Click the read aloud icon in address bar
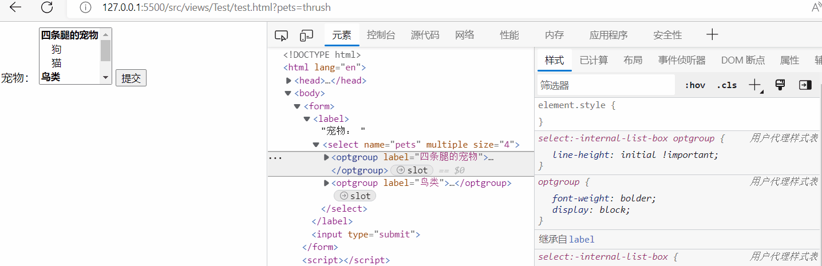822x266 pixels. click(817, 7)
